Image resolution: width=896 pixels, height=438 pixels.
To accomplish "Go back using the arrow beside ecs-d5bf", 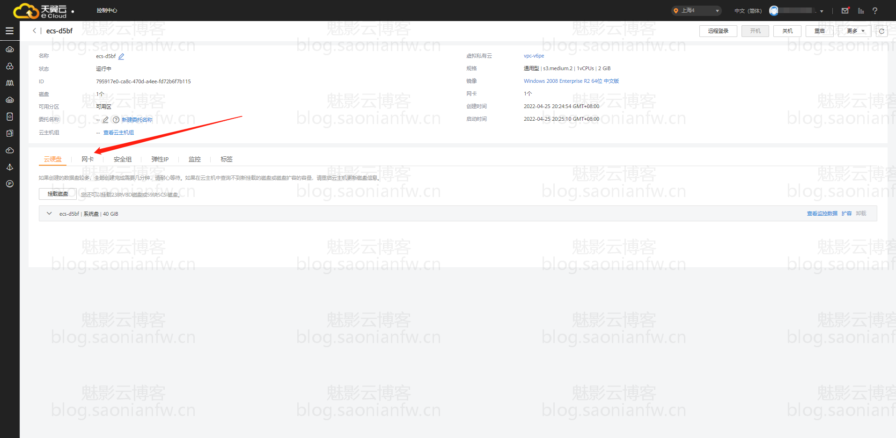I will coord(34,31).
